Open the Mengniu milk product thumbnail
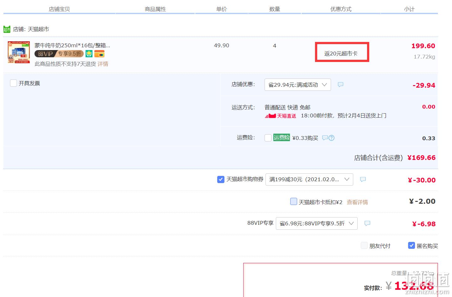 [x=19, y=52]
